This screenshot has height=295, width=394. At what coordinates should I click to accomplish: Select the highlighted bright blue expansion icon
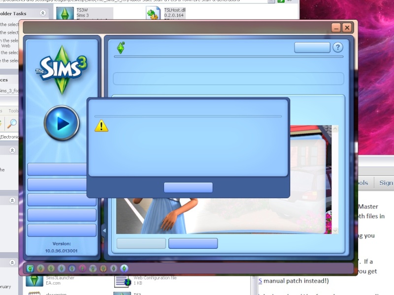pyautogui.click(x=124, y=268)
